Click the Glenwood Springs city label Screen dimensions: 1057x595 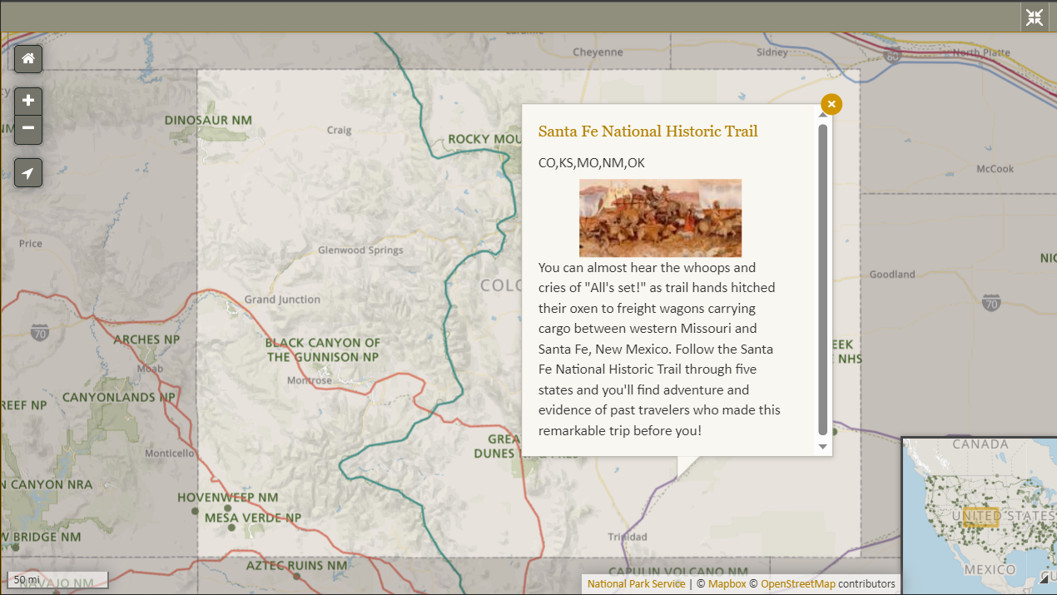click(360, 250)
